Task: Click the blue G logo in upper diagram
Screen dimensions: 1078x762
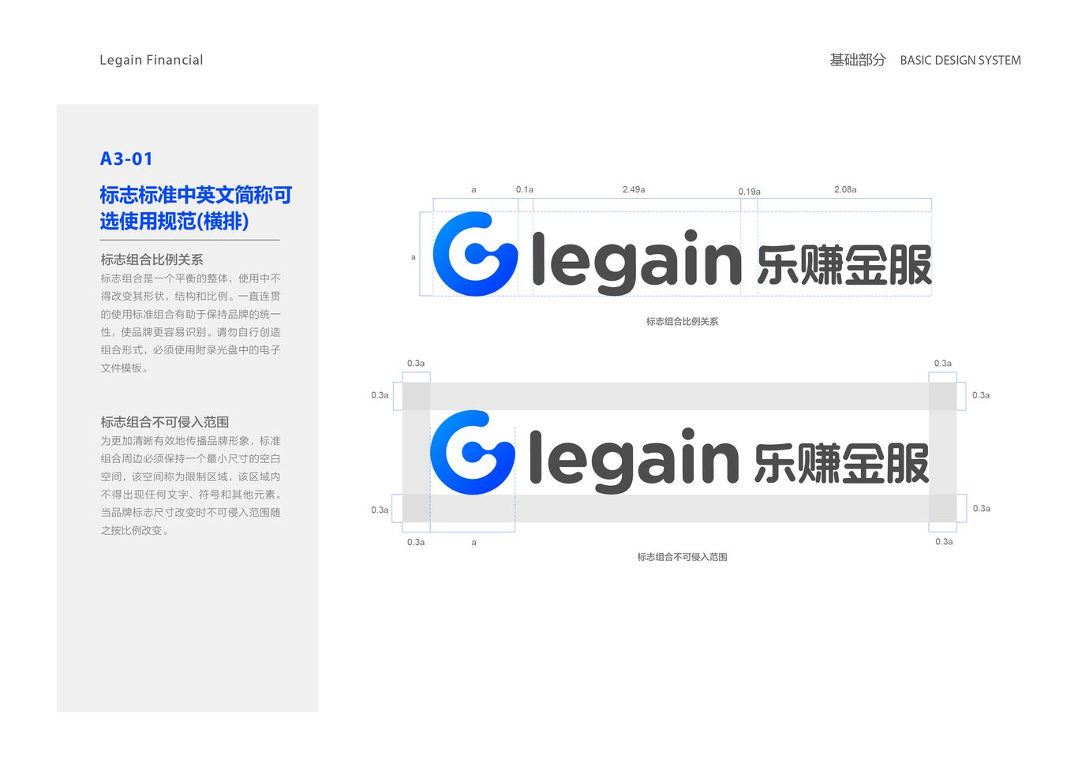Action: point(475,254)
